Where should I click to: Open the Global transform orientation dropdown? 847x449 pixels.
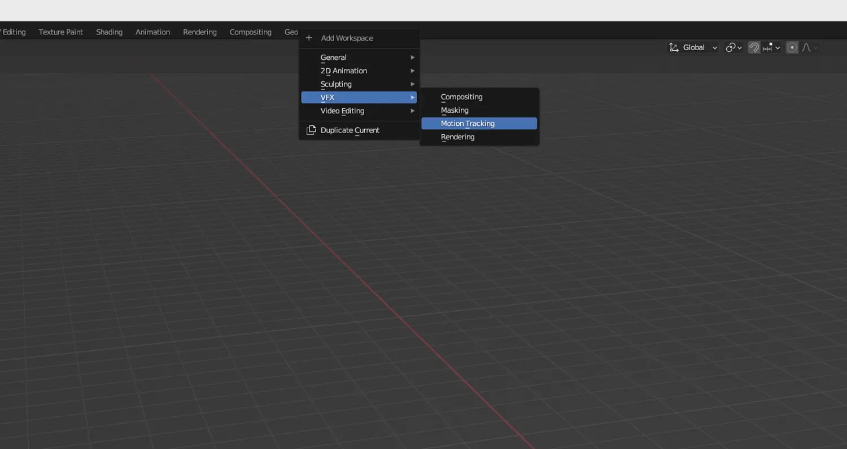point(693,48)
